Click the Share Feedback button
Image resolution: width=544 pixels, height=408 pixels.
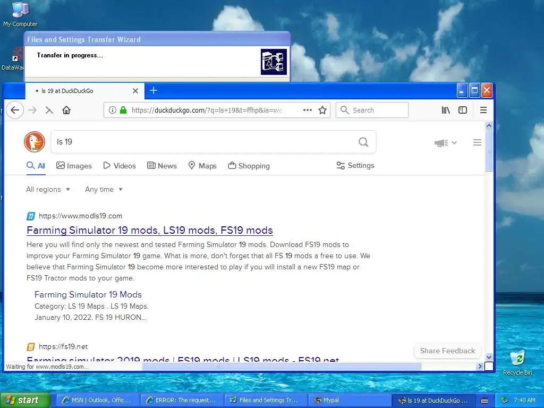[x=447, y=351]
